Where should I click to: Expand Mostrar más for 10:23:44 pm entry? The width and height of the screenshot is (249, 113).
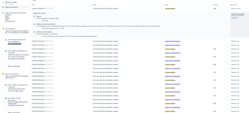coord(235,41)
